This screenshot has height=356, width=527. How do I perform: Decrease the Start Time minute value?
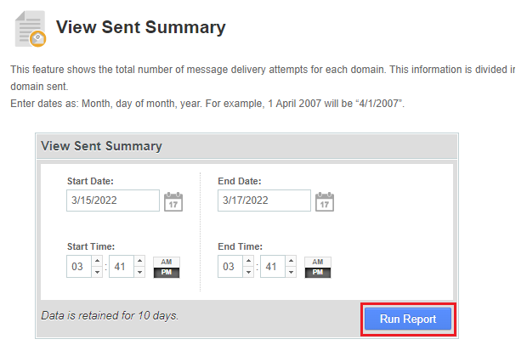coord(139,272)
